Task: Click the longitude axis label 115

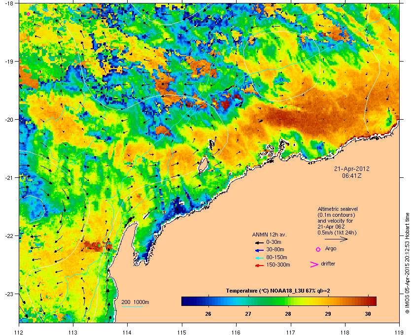Action: [x=182, y=333]
